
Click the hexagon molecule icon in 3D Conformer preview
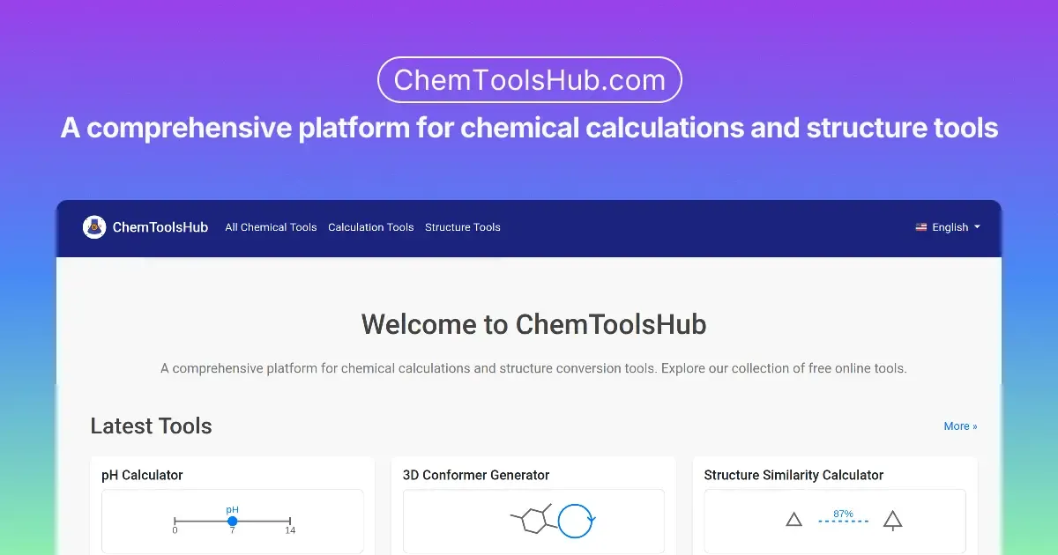click(534, 519)
